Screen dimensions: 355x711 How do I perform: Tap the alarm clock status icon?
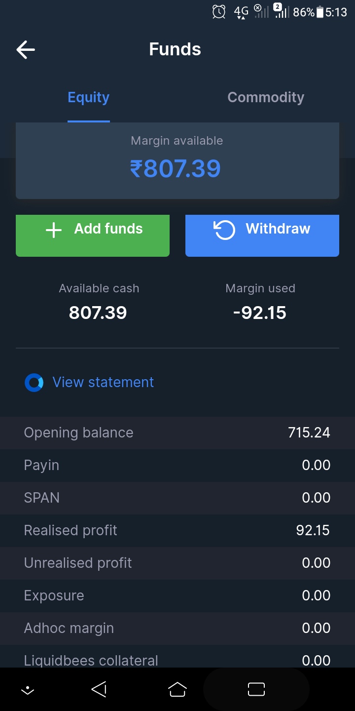pos(219,12)
